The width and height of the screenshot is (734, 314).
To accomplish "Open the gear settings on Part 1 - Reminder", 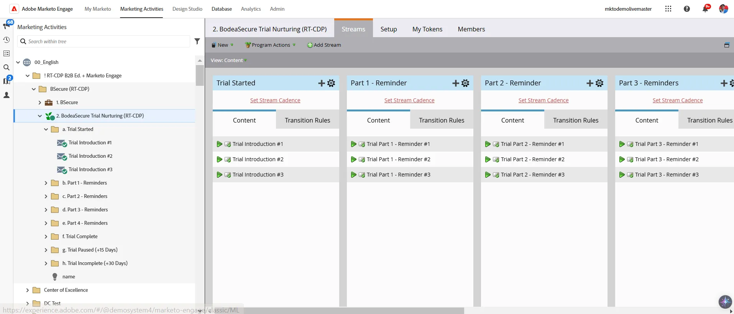I will [465, 83].
